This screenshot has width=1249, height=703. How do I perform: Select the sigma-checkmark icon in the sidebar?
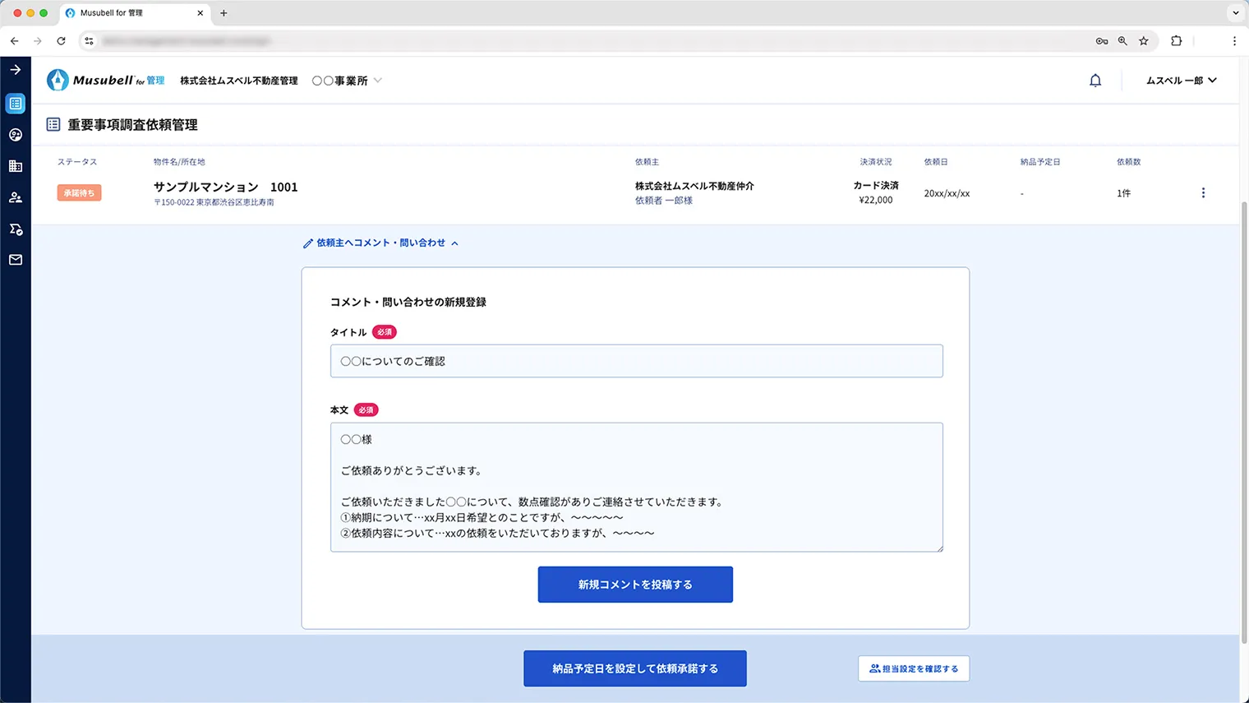tap(15, 229)
